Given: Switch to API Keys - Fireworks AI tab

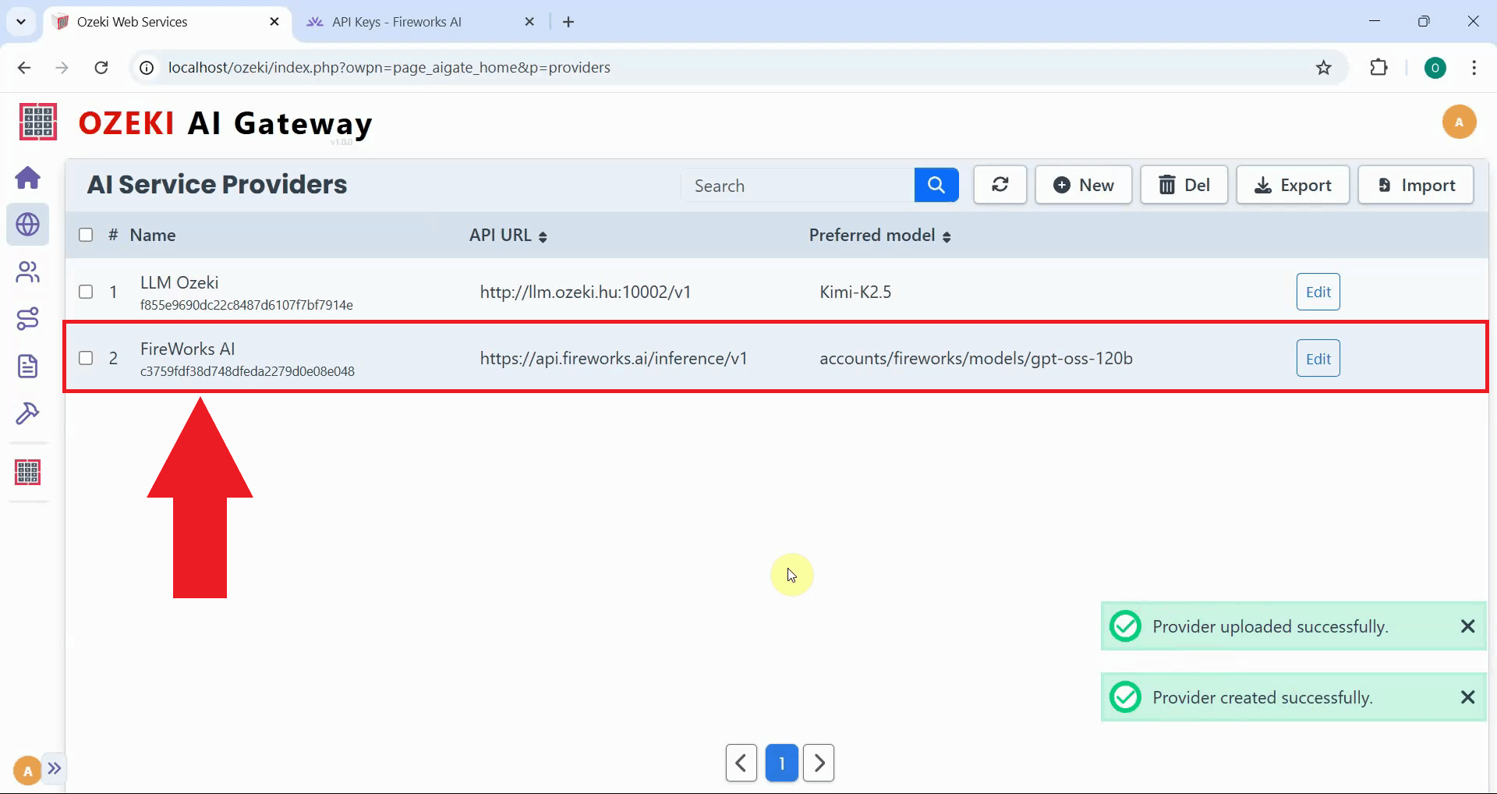Looking at the screenshot, I should tap(396, 22).
